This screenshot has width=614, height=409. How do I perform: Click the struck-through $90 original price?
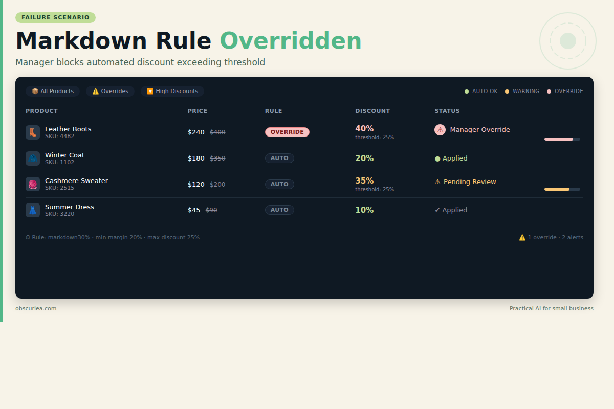click(x=211, y=210)
